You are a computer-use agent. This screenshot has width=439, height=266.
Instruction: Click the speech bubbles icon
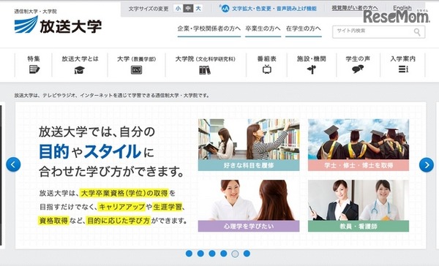pos(358,69)
